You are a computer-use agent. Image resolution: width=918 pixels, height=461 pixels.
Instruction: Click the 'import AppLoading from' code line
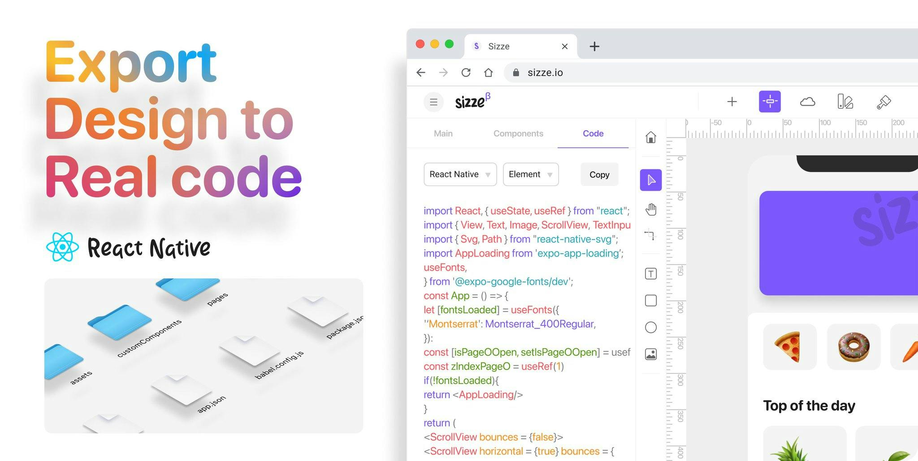click(524, 253)
